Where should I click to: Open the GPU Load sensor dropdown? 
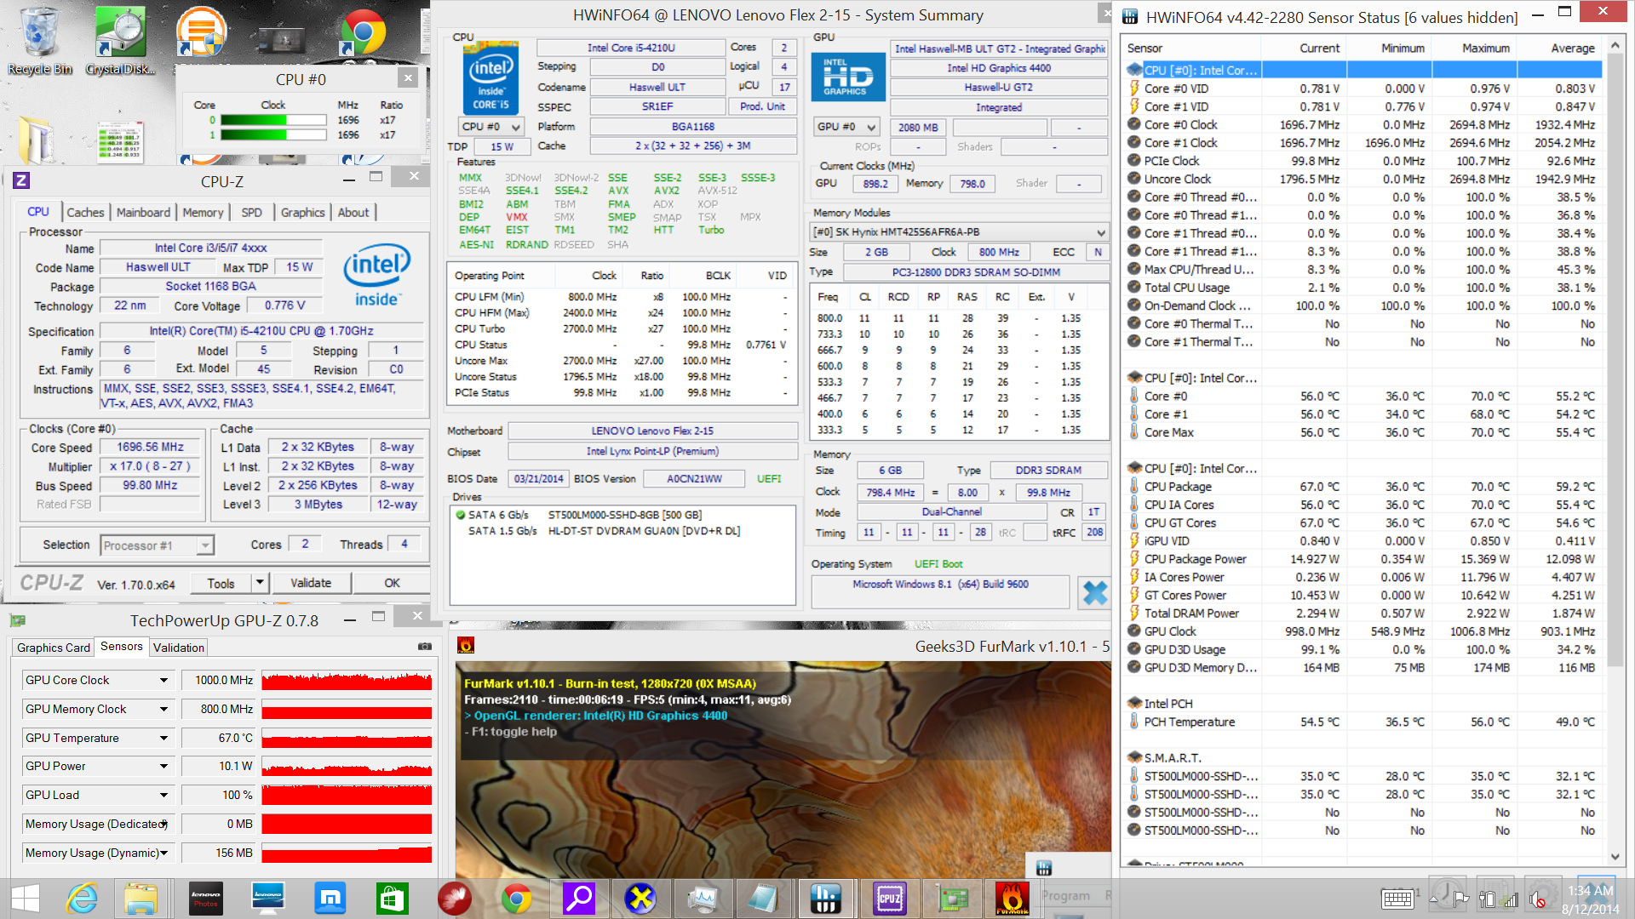click(x=163, y=796)
